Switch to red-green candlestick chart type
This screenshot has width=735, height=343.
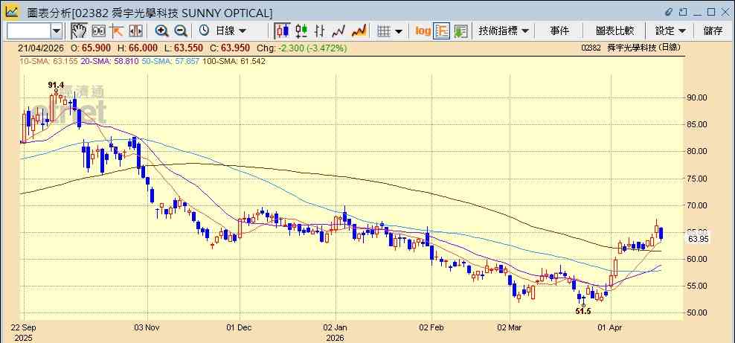coord(301,31)
